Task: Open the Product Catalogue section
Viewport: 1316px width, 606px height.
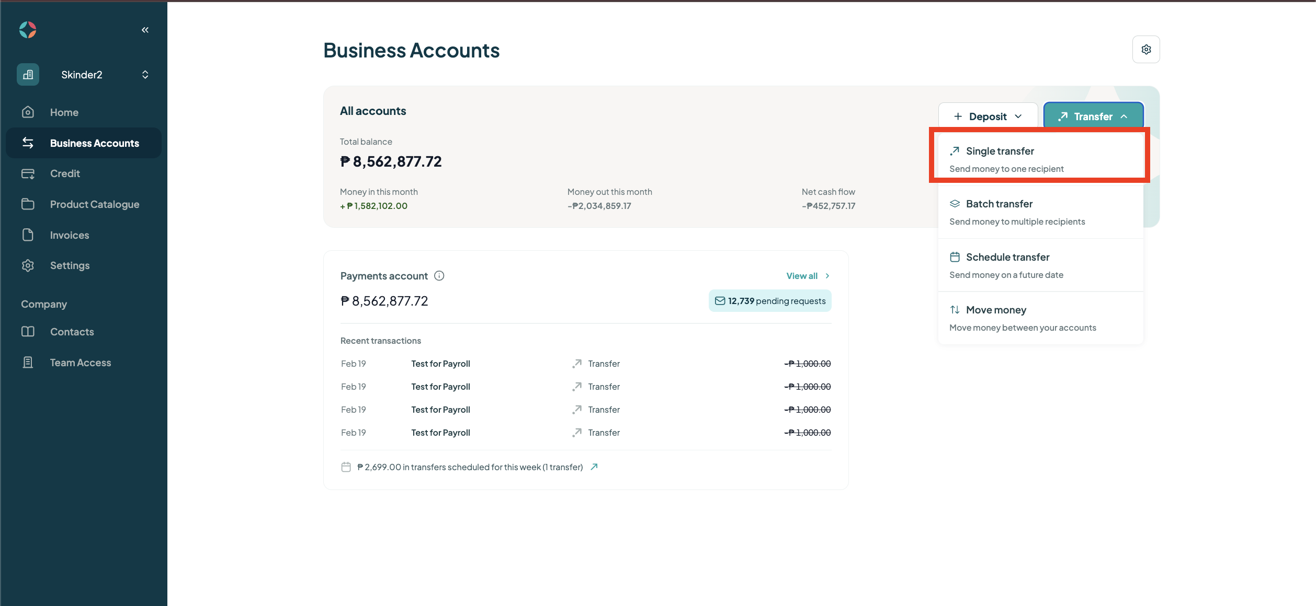Action: click(x=84, y=204)
